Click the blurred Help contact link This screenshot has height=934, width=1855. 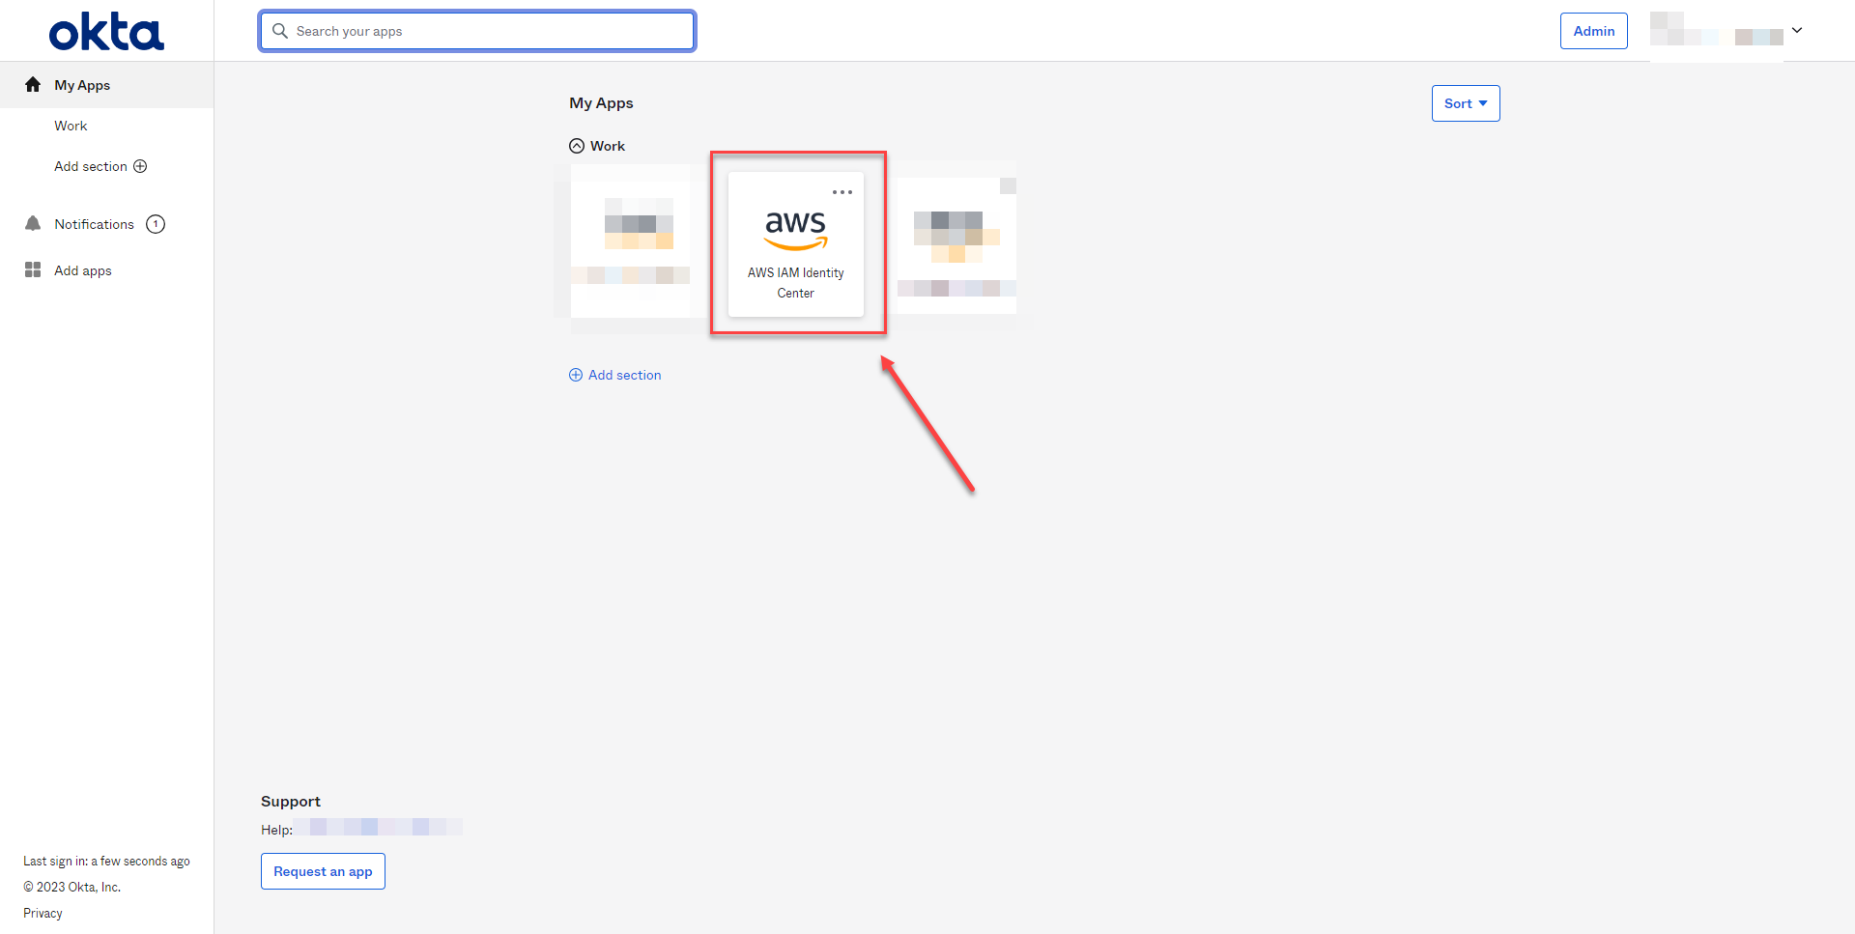(x=378, y=827)
